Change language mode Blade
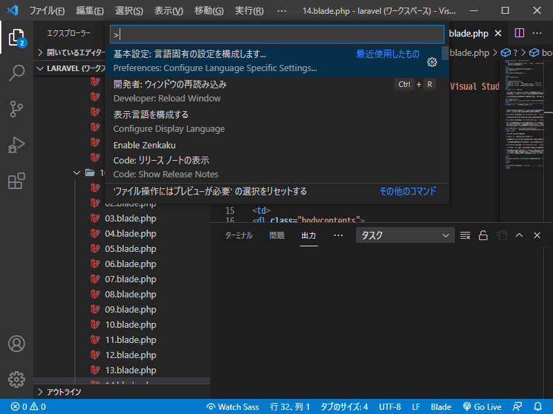 click(x=441, y=407)
